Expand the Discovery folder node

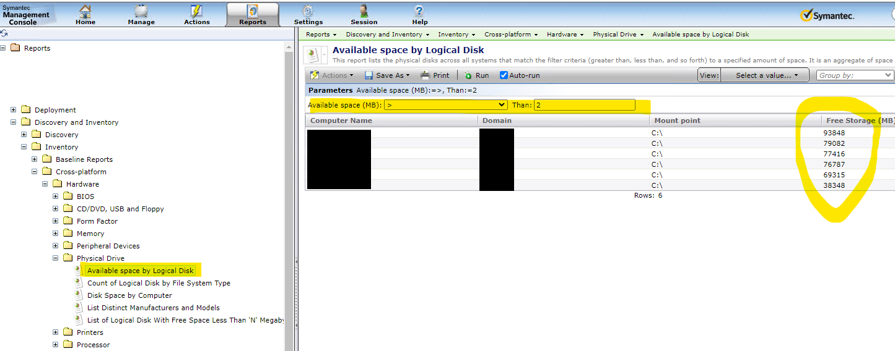pyautogui.click(x=24, y=135)
